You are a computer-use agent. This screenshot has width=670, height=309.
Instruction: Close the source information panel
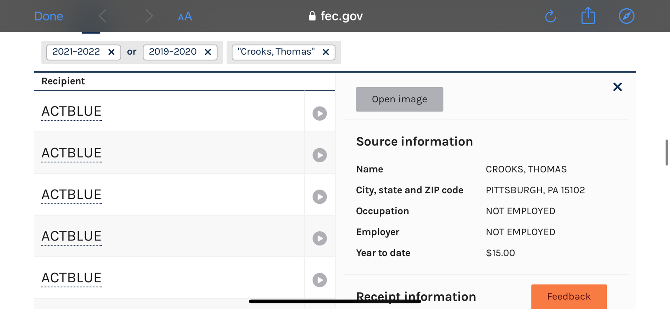click(617, 87)
